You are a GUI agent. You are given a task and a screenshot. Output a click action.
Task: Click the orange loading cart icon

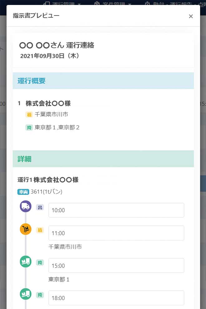click(x=26, y=229)
